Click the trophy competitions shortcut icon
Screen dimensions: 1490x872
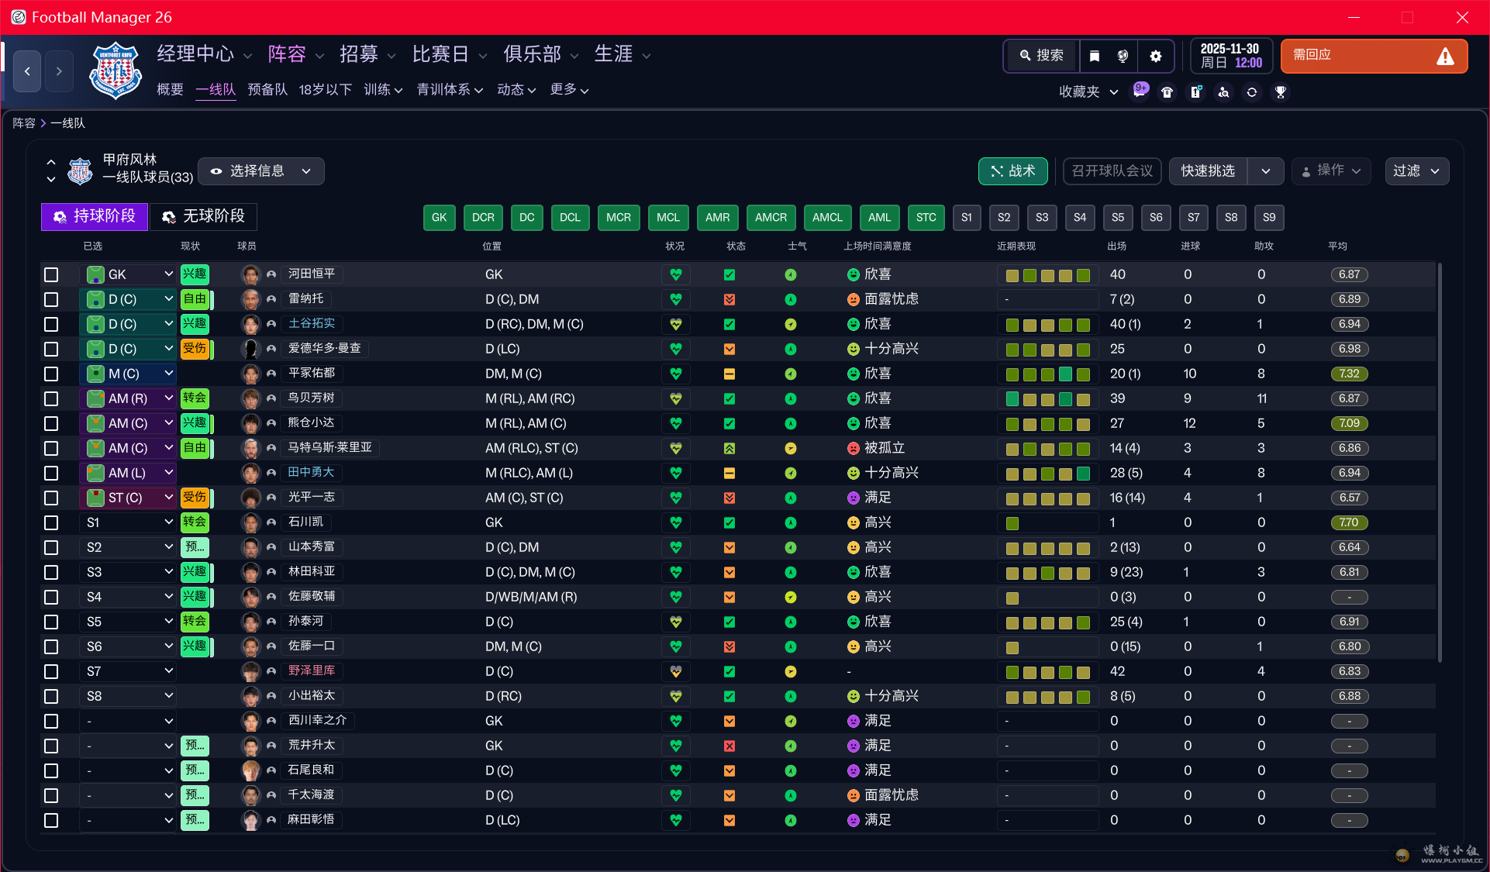coord(1280,92)
